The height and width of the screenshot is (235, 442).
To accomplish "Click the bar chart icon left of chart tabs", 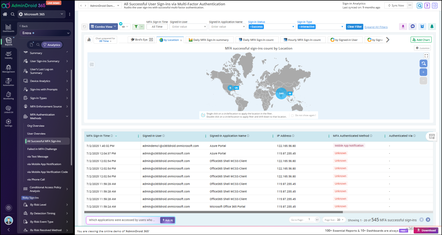I will pyautogui.click(x=89, y=40).
